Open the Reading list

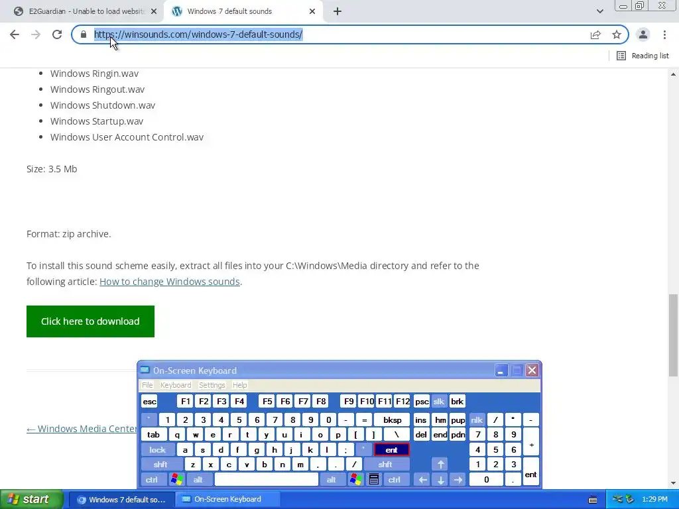(x=643, y=56)
